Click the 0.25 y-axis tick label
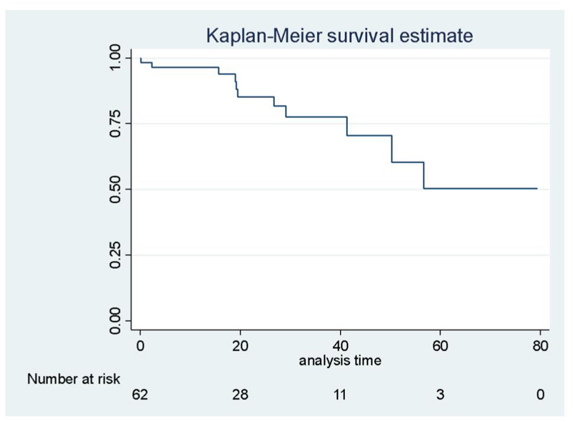The height and width of the screenshot is (422, 573). coord(115,255)
